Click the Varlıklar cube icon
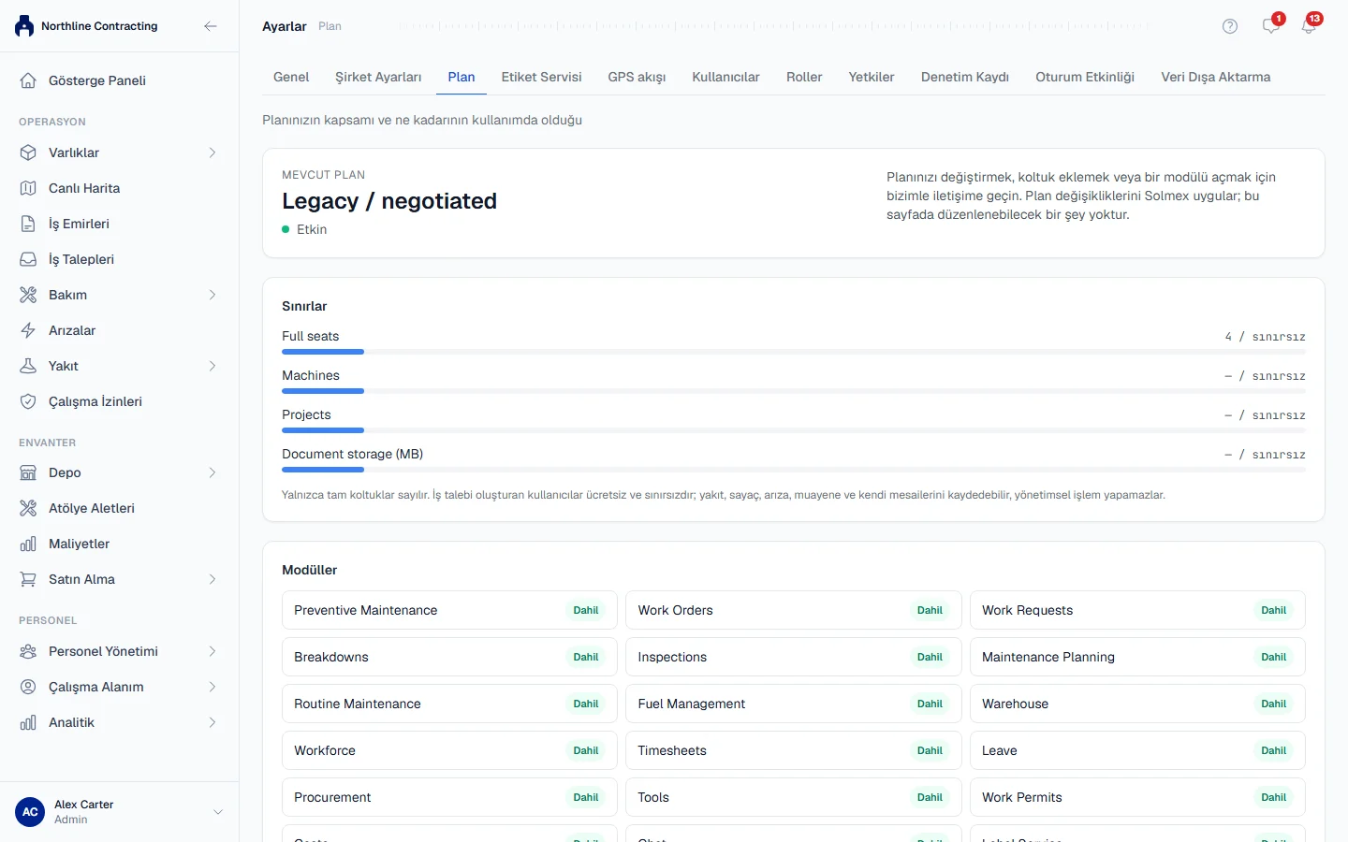This screenshot has width=1348, height=842. [x=28, y=152]
